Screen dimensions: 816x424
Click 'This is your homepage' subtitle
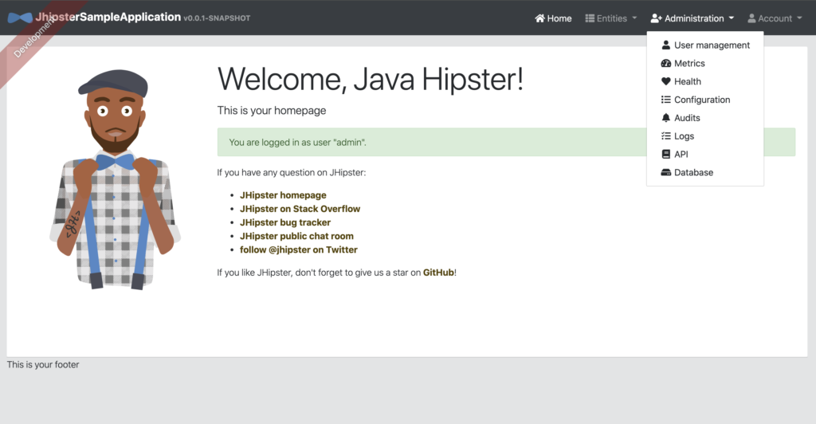tap(272, 110)
